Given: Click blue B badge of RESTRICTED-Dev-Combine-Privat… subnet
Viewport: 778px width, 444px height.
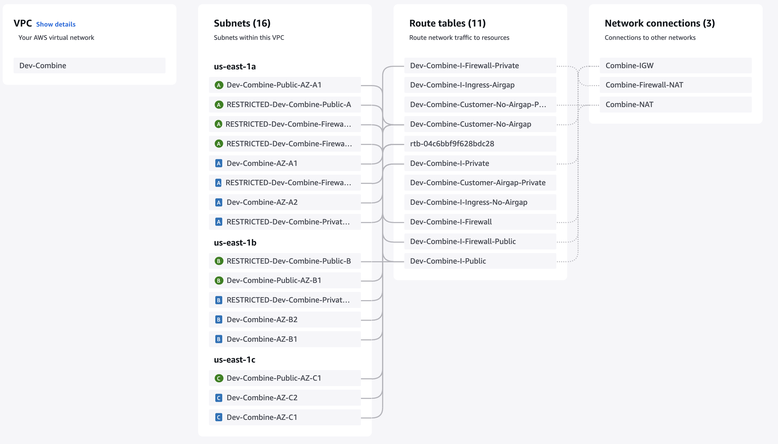Looking at the screenshot, I should click(x=219, y=300).
